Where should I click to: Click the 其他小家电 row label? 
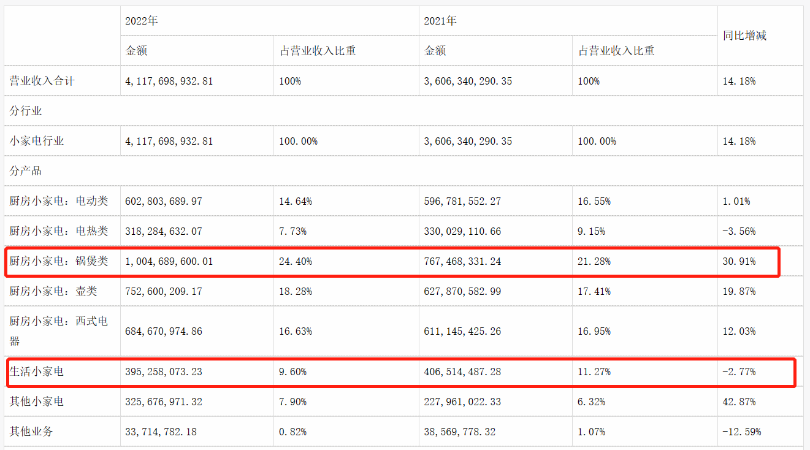coord(37,402)
